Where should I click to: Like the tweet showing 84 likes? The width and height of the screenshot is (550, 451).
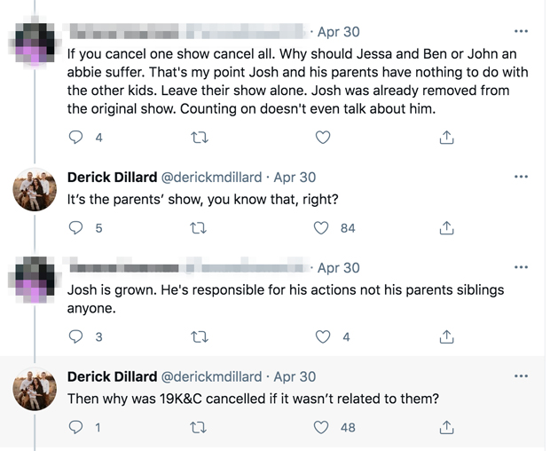[324, 228]
